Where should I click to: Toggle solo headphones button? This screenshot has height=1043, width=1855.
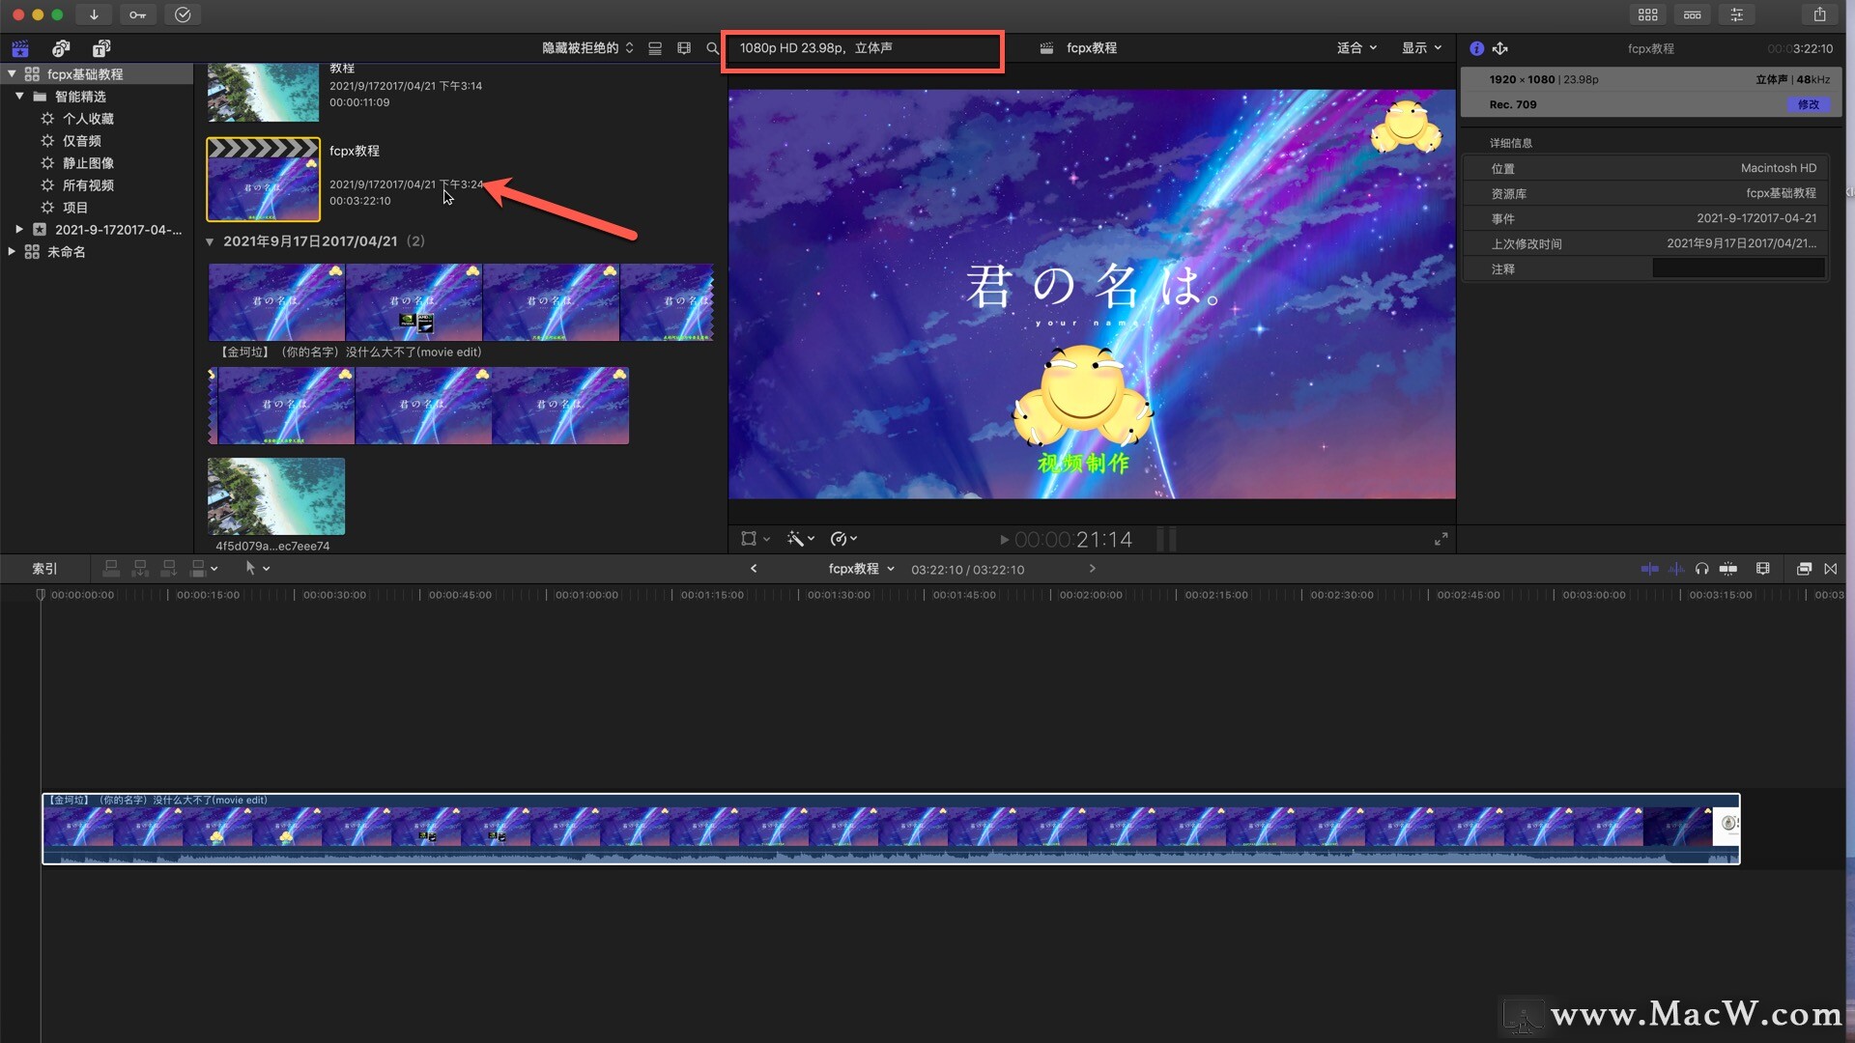[x=1702, y=569]
